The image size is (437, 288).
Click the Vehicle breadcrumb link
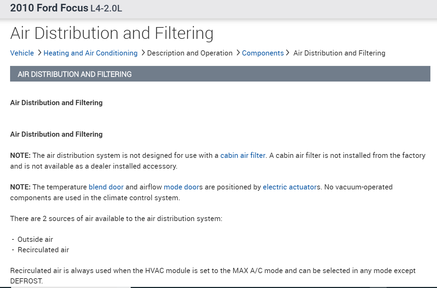22,53
